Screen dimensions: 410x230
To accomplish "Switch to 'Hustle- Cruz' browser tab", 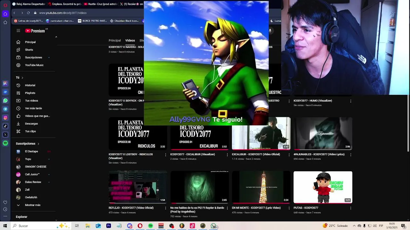I will pyautogui.click(x=101, y=4).
